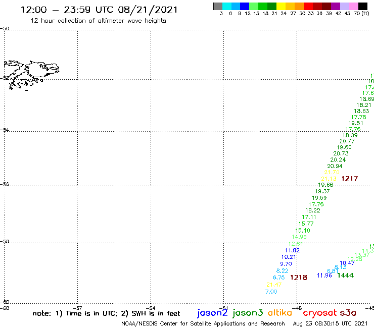Select the altika satellite label
Image resolution: width=374 pixels, height=328 pixels.
pos(280,312)
